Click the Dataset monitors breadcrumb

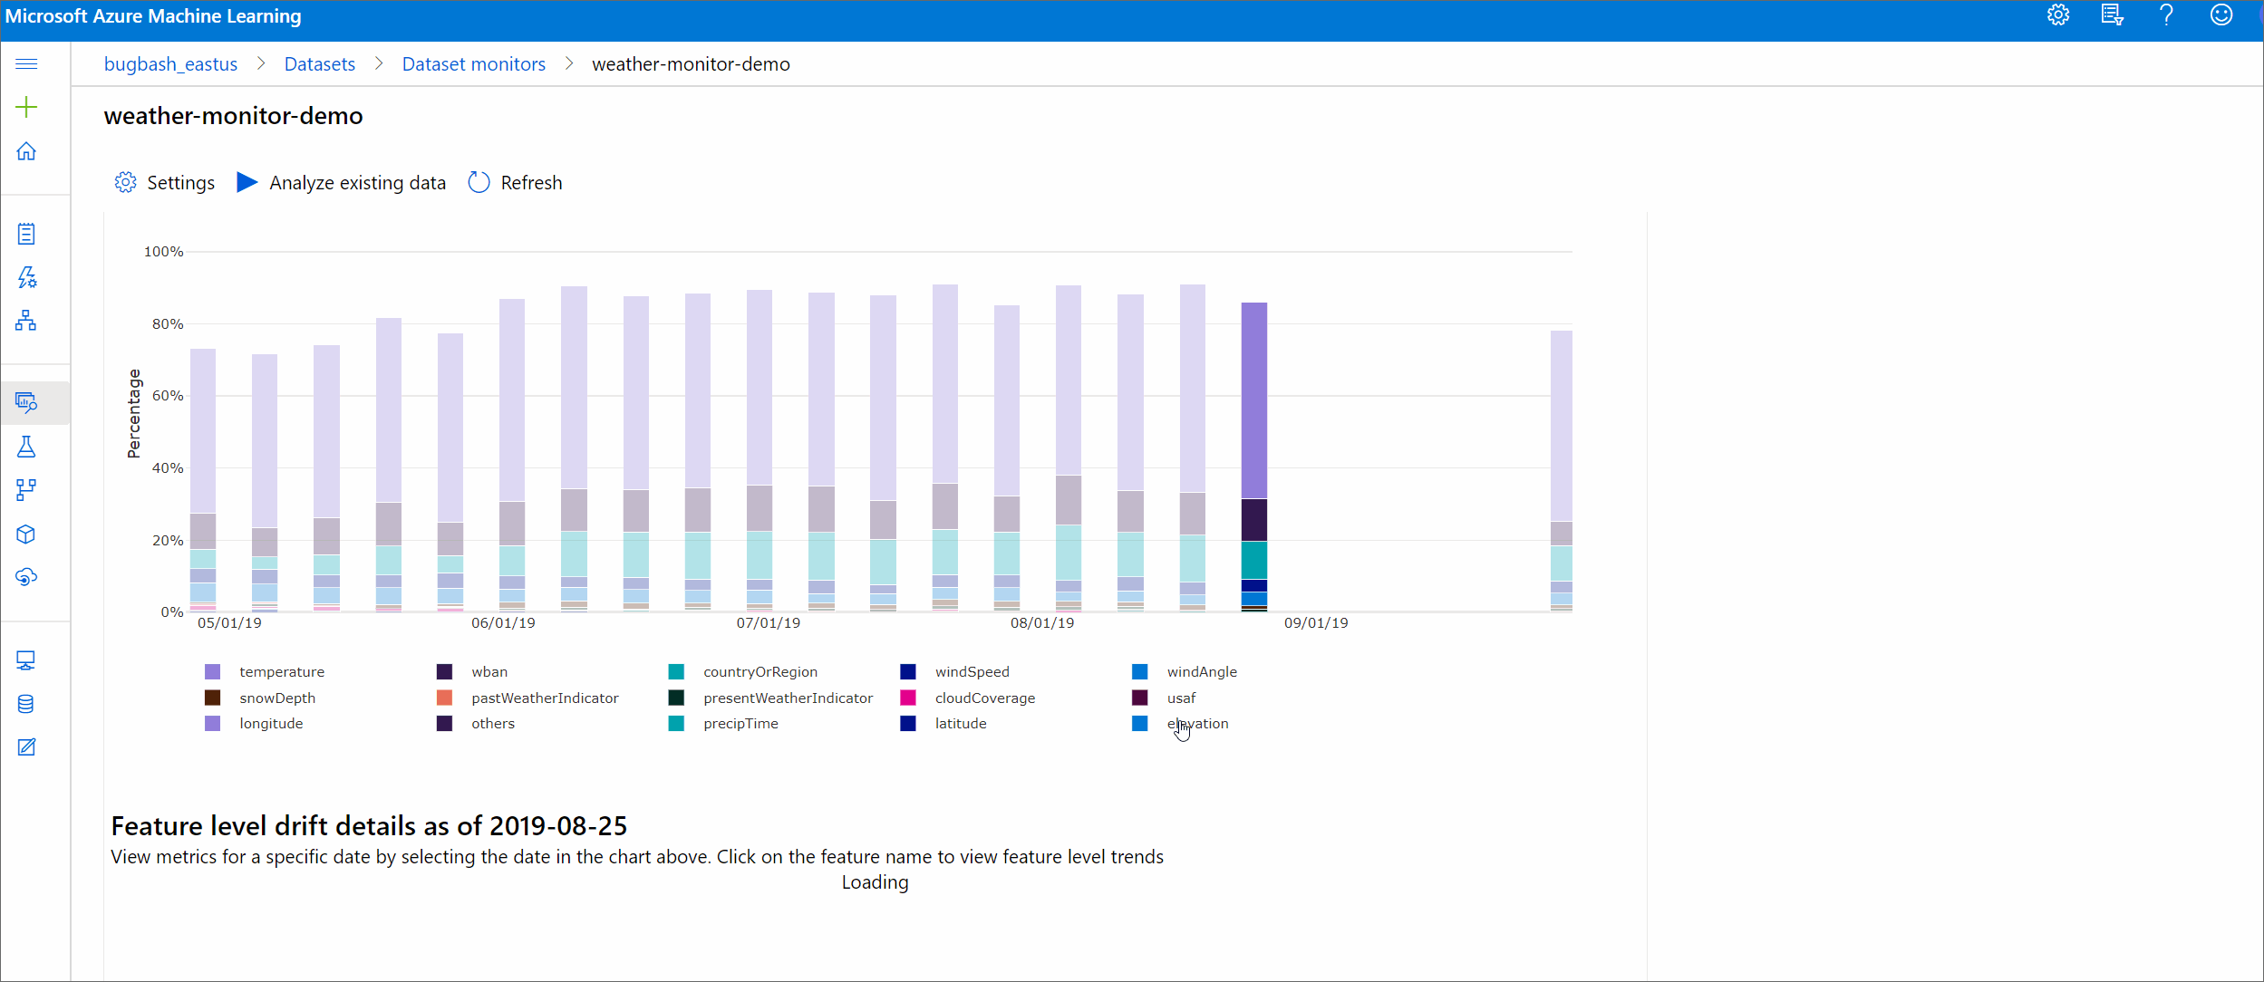474,63
